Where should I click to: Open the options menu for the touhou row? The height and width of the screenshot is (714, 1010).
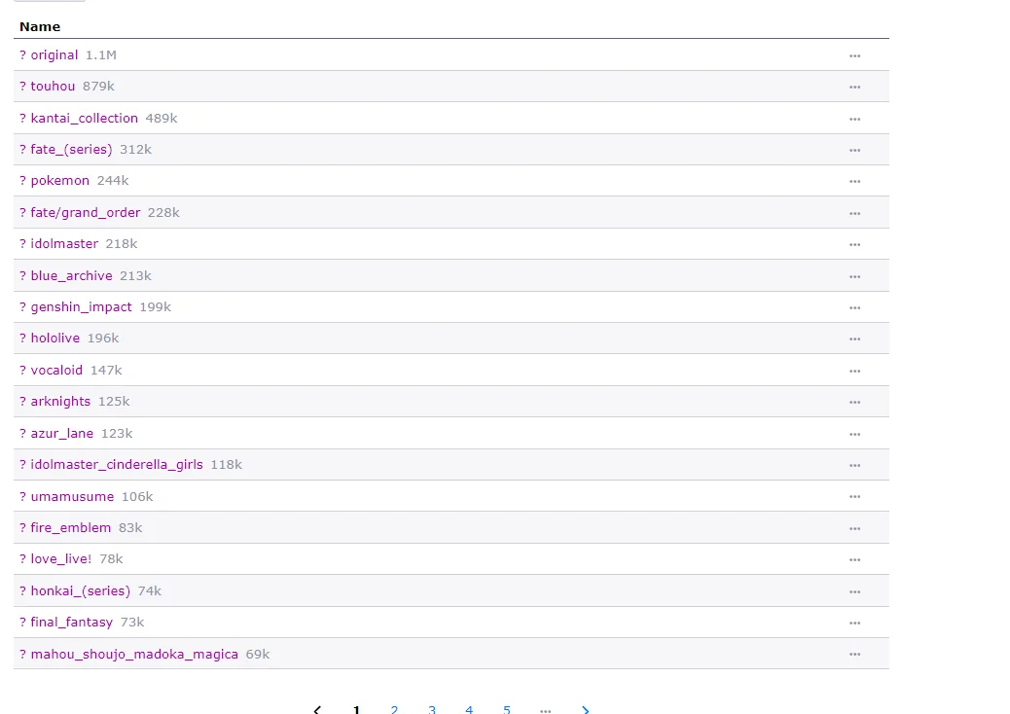[854, 87]
